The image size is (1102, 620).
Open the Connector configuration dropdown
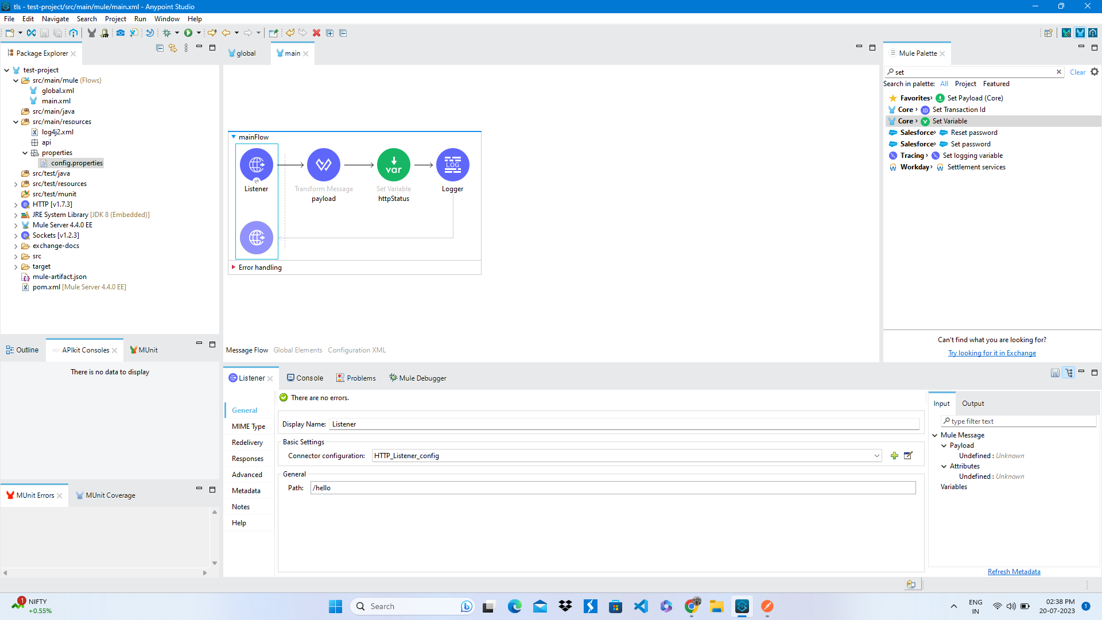point(876,456)
